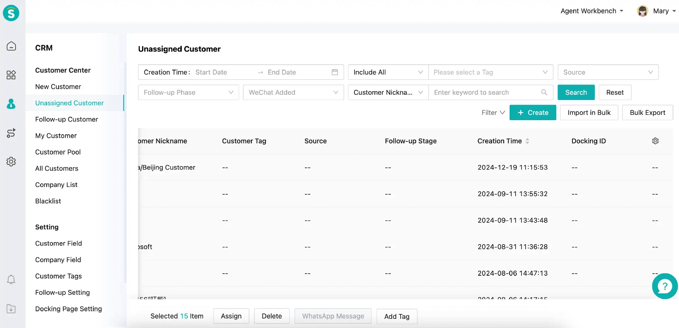
Task: Click the Beijing Customer nickname cell
Action: (167, 167)
